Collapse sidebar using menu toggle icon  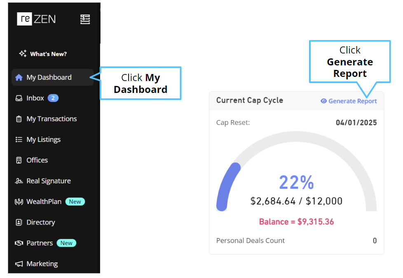pyautogui.click(x=85, y=19)
